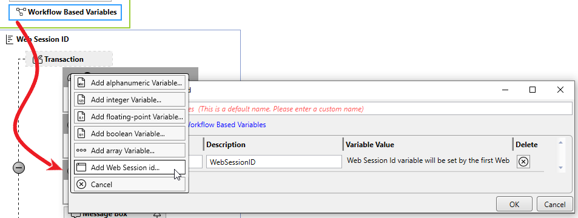Close the variables dialog window
Viewport: 578px width, 218px height.
point(560,90)
